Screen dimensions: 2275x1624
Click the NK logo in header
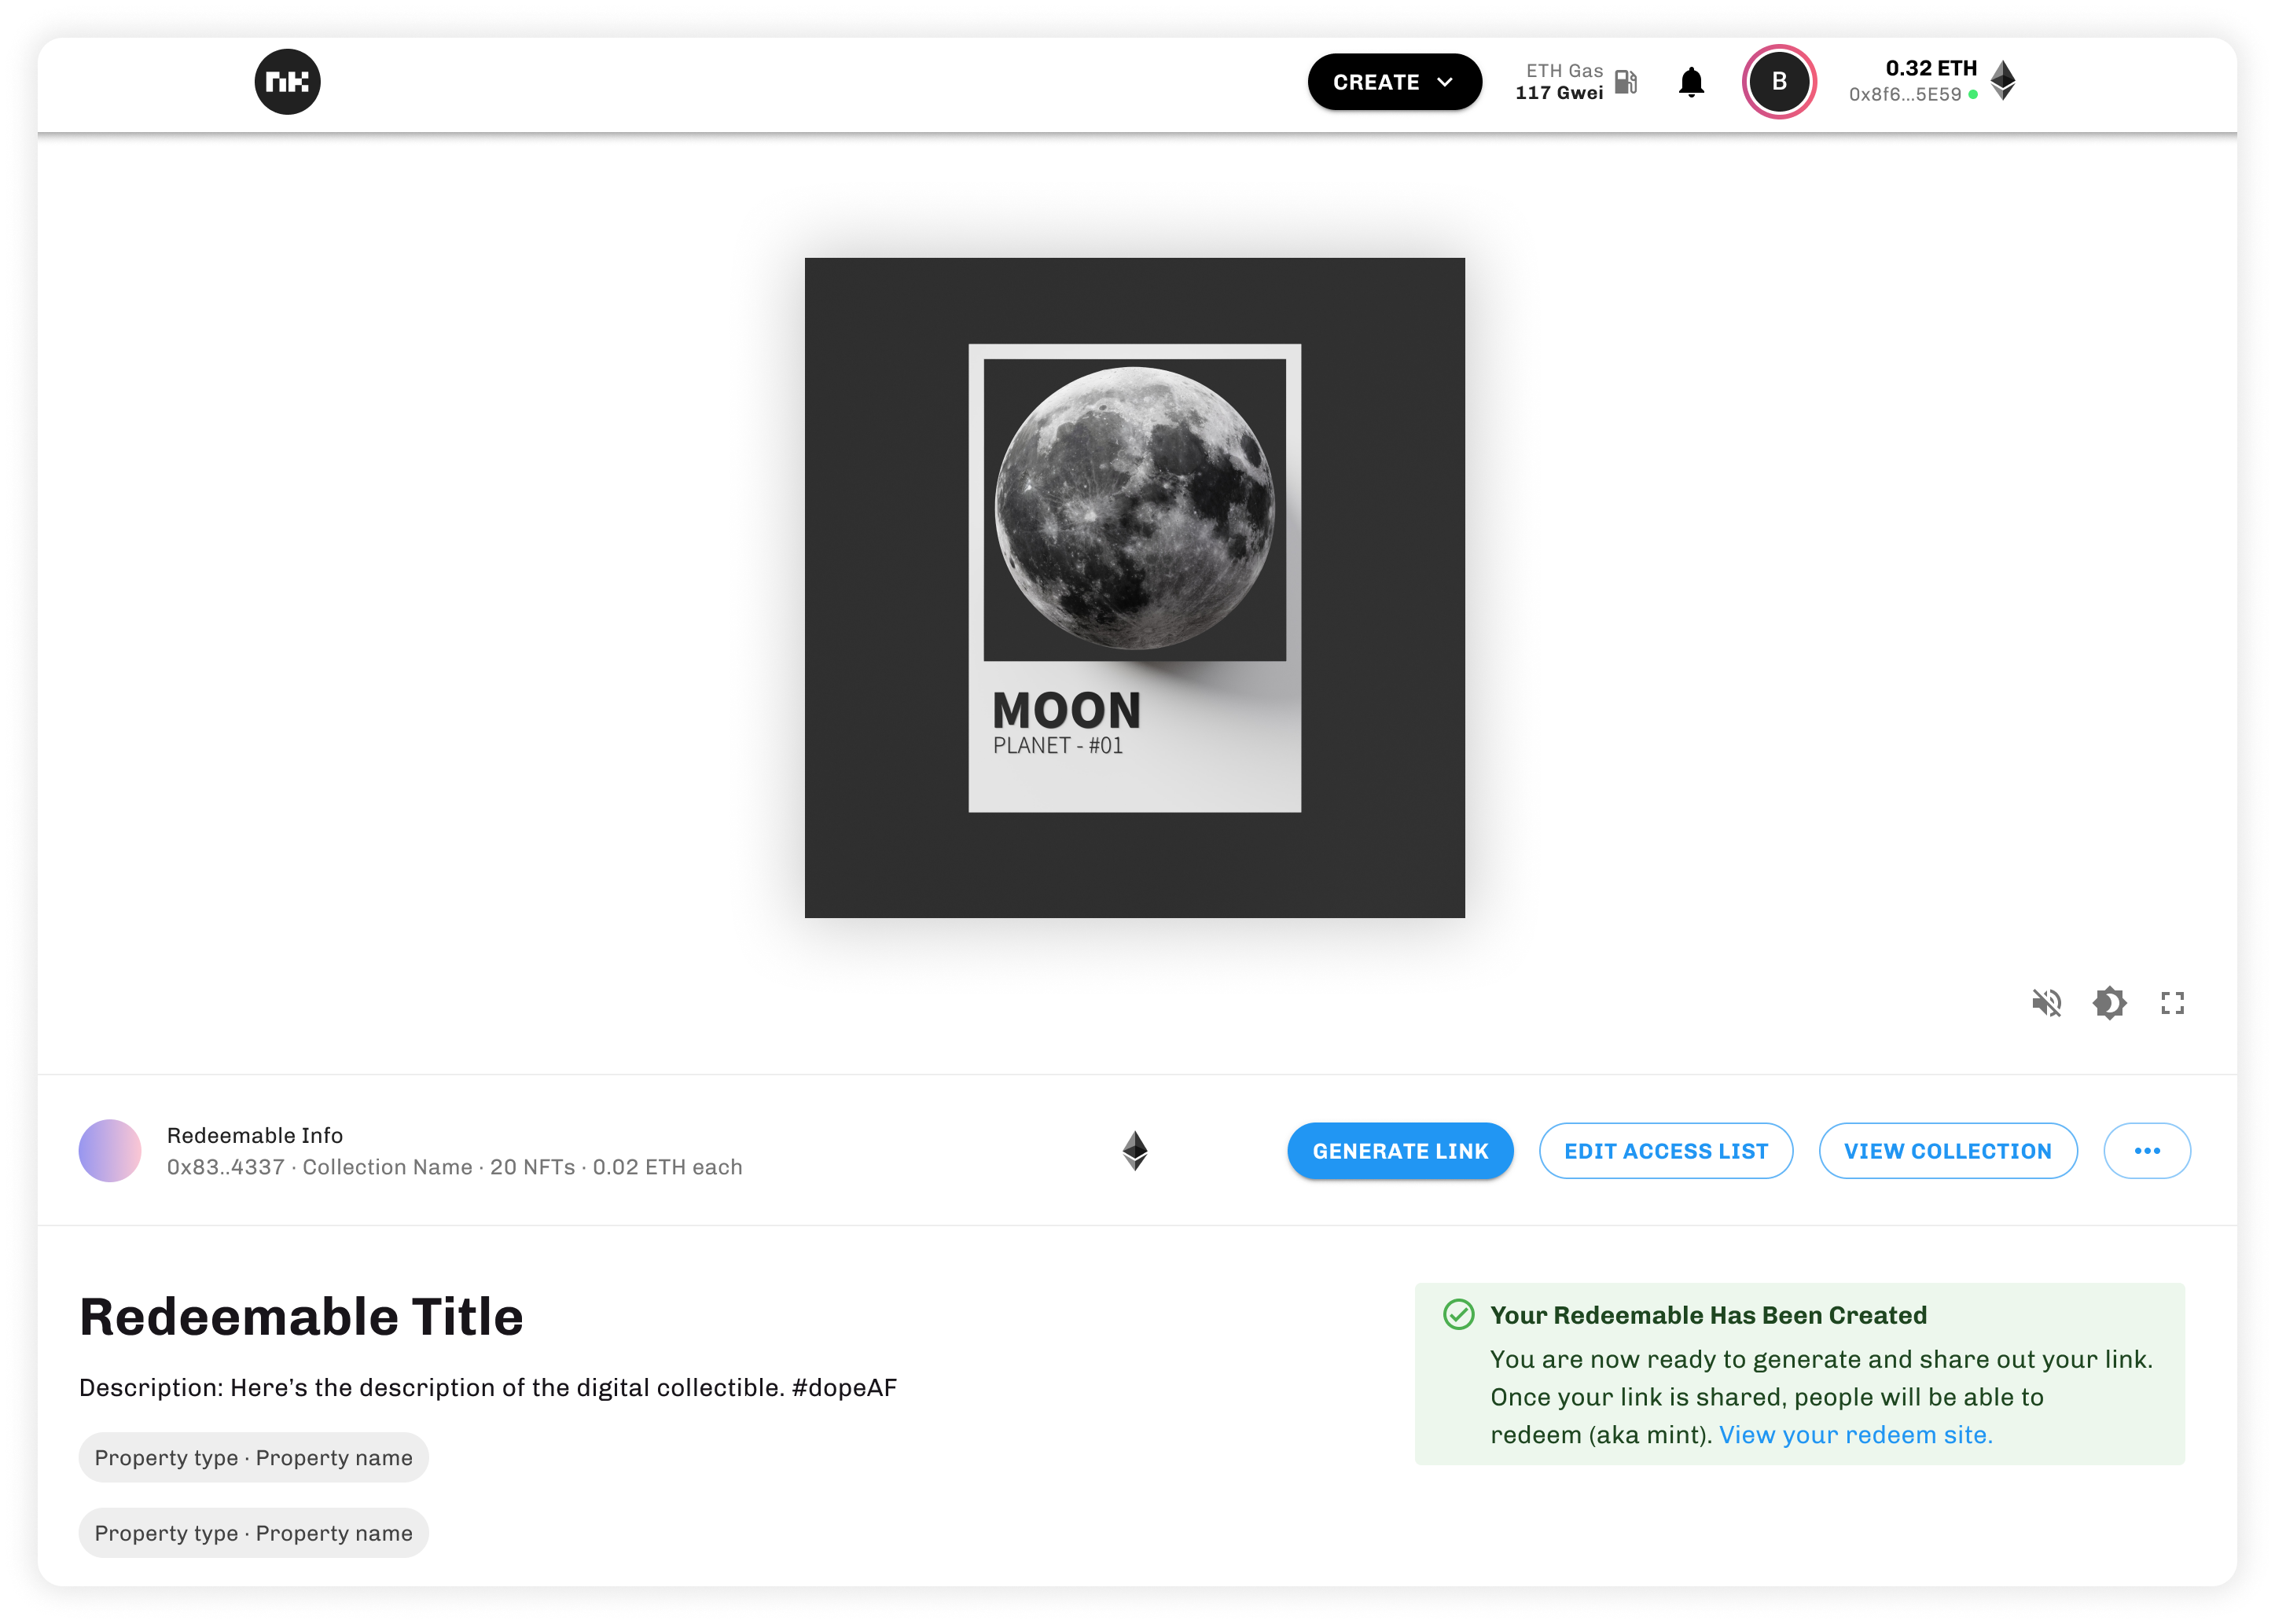pos(287,81)
